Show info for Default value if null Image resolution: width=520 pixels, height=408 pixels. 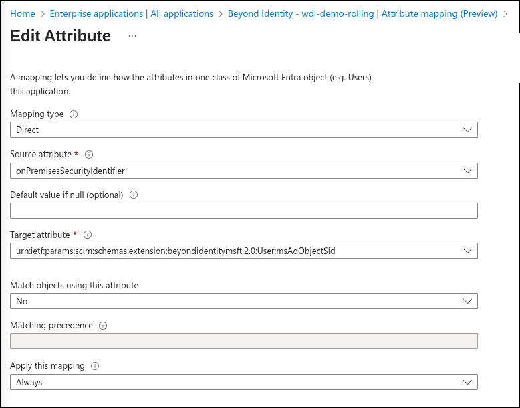click(133, 195)
